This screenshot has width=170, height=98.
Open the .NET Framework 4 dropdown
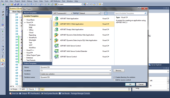(63, 13)
